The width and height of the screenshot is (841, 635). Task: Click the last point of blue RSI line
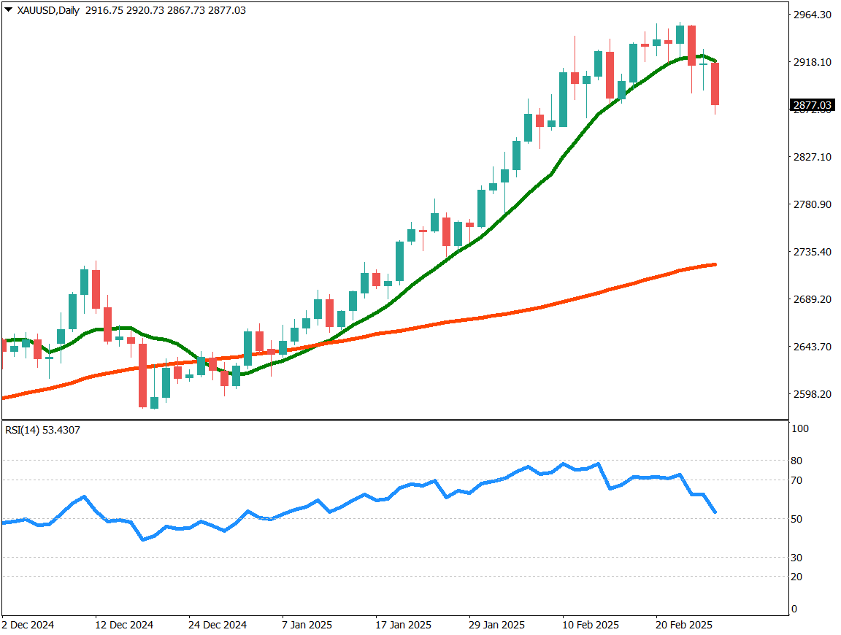[x=715, y=512]
